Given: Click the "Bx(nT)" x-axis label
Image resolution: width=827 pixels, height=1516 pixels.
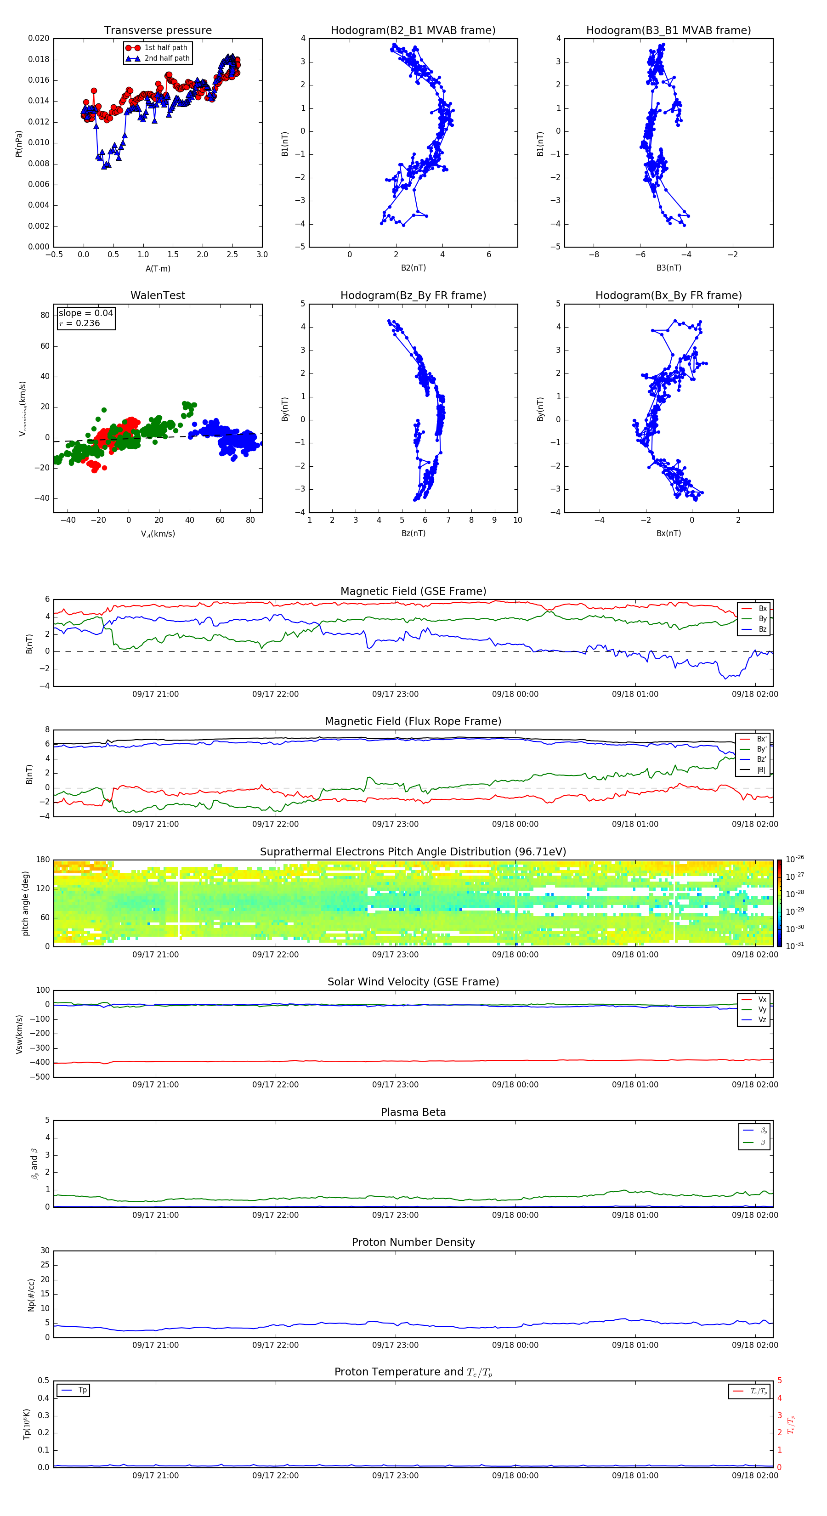Looking at the screenshot, I should point(668,533).
